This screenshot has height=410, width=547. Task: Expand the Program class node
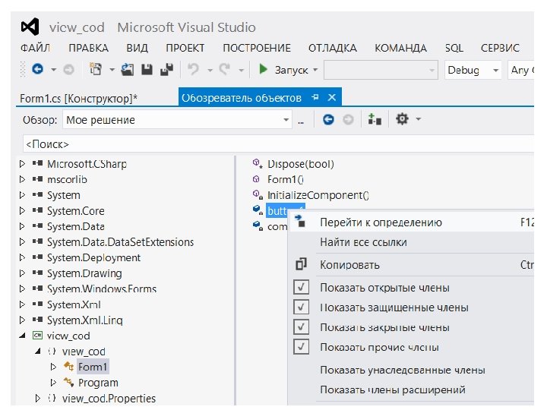53,383
